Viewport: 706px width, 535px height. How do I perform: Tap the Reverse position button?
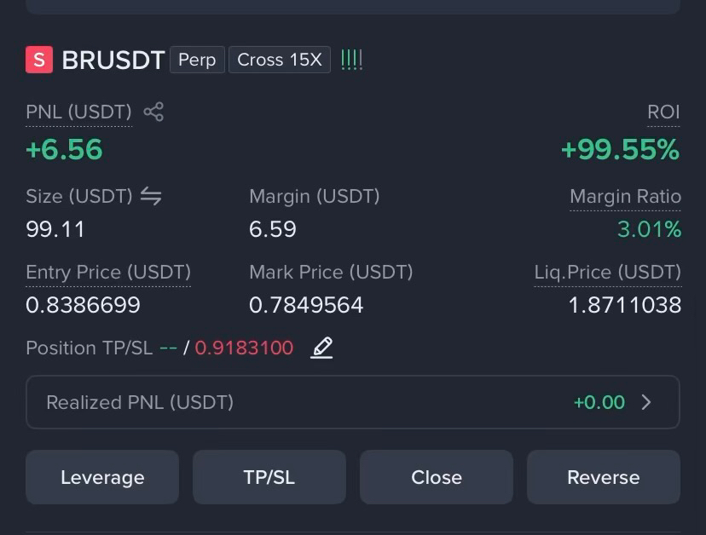pos(604,477)
